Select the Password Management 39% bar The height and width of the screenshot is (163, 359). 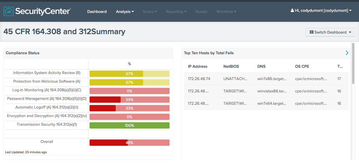(x=130, y=100)
